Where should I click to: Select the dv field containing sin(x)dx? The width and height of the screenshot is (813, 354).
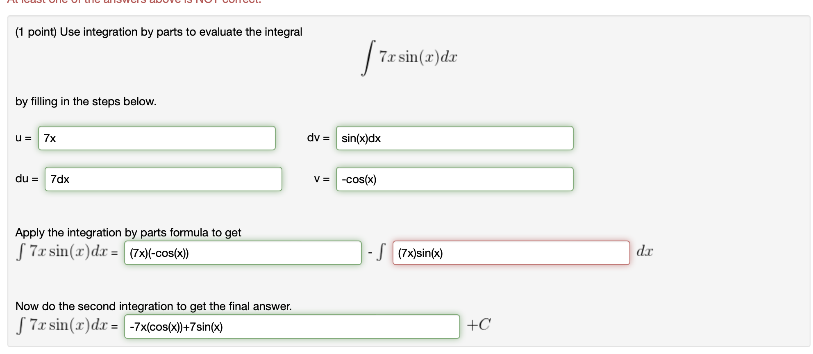click(455, 138)
